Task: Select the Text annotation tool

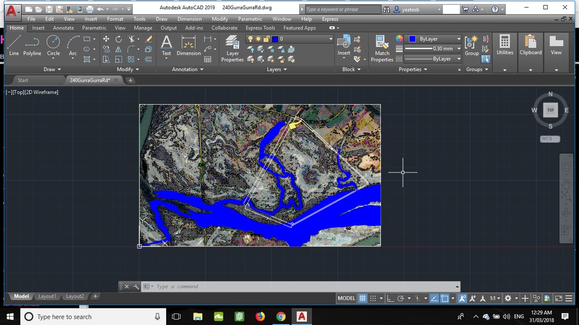Action: click(166, 46)
